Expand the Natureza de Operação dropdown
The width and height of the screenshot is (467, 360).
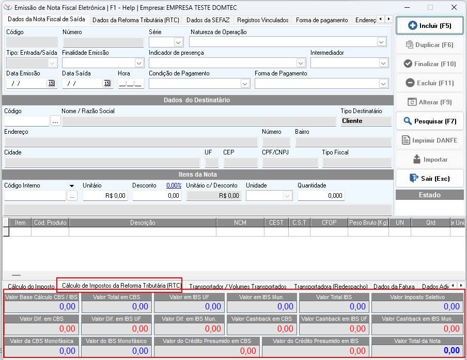click(382, 42)
